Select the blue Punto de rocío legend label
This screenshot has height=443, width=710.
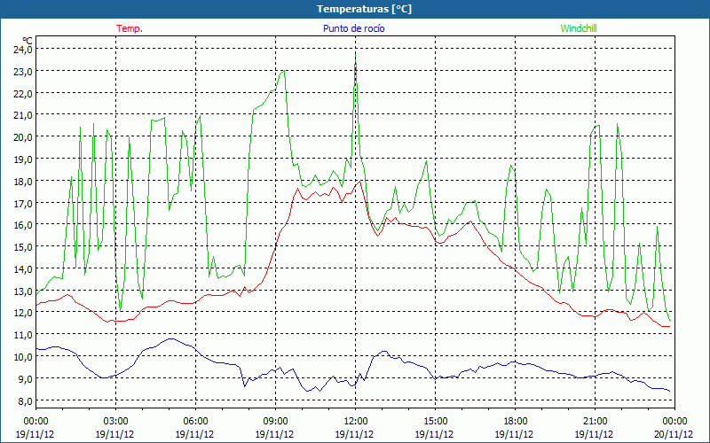(353, 28)
